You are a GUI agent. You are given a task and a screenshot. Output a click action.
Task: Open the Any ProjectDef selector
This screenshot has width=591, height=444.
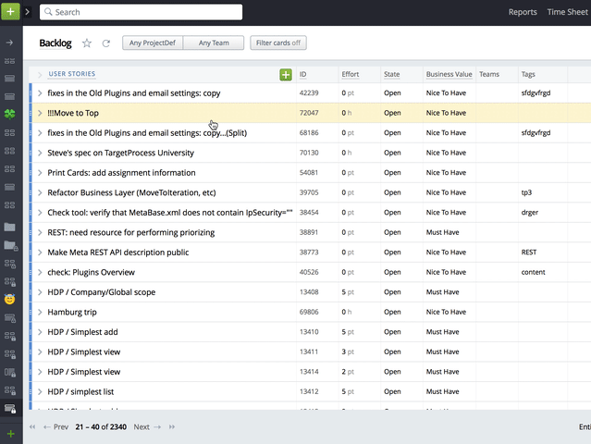[x=153, y=43]
